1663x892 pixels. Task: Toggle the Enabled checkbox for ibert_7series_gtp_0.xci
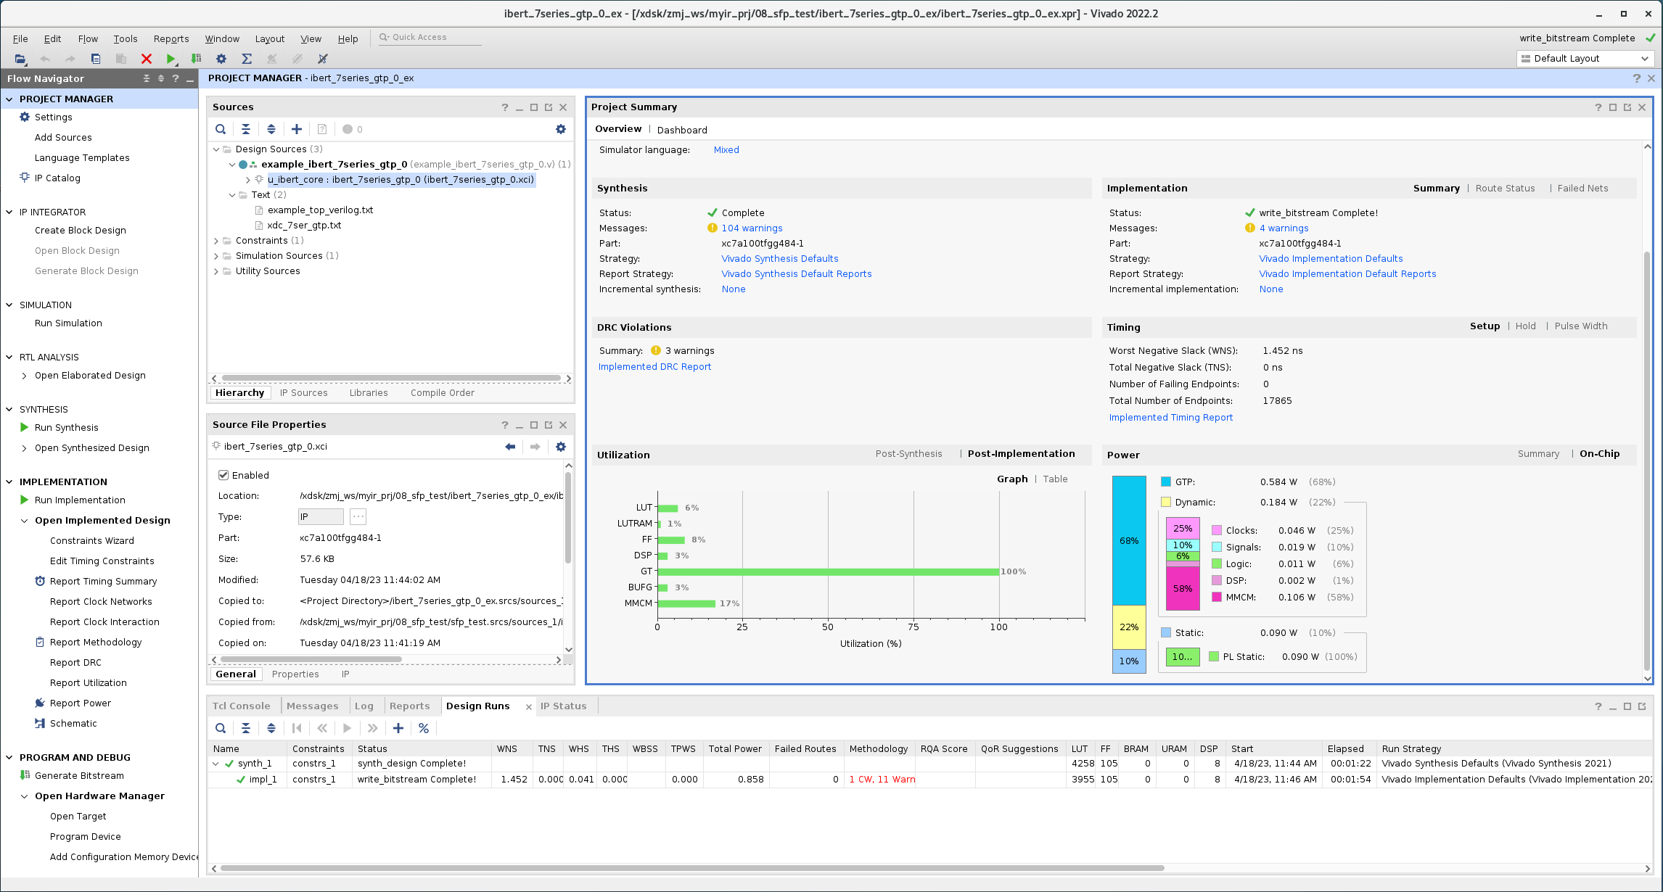coord(223,475)
